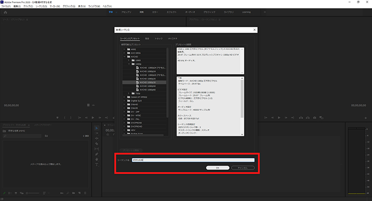Viewport: 372px width, 201px height.
Task: Click the Lift button in program monitor
Action: point(301,118)
